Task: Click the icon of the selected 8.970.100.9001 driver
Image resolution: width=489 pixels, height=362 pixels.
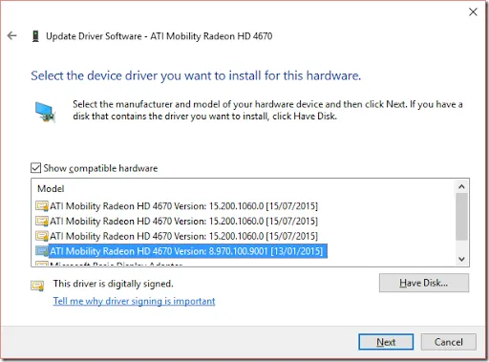Action: pos(42,251)
